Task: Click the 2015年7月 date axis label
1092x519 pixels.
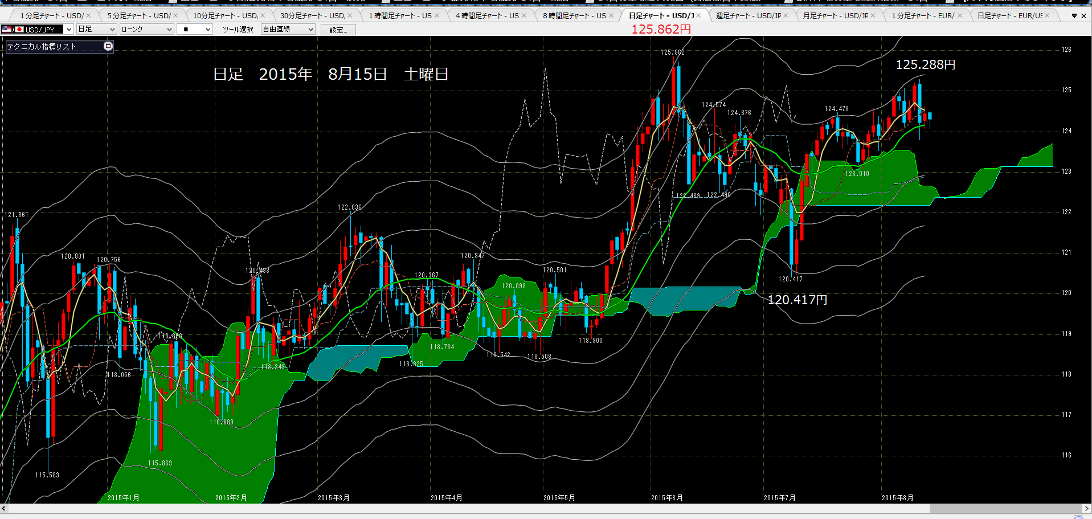Action: [780, 498]
